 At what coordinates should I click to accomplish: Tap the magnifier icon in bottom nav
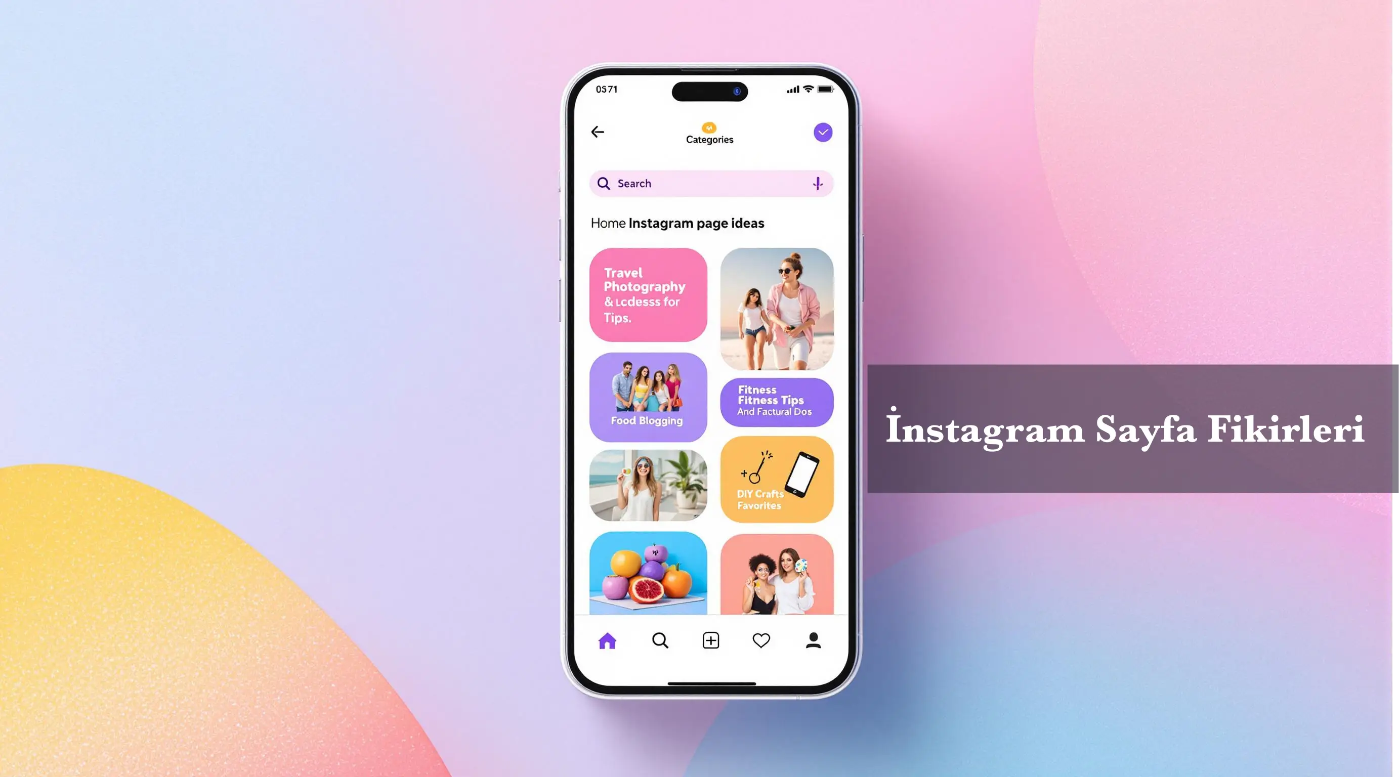659,640
